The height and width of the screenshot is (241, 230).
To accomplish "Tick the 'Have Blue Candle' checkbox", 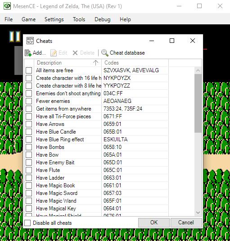I will pyautogui.click(x=29, y=132).
